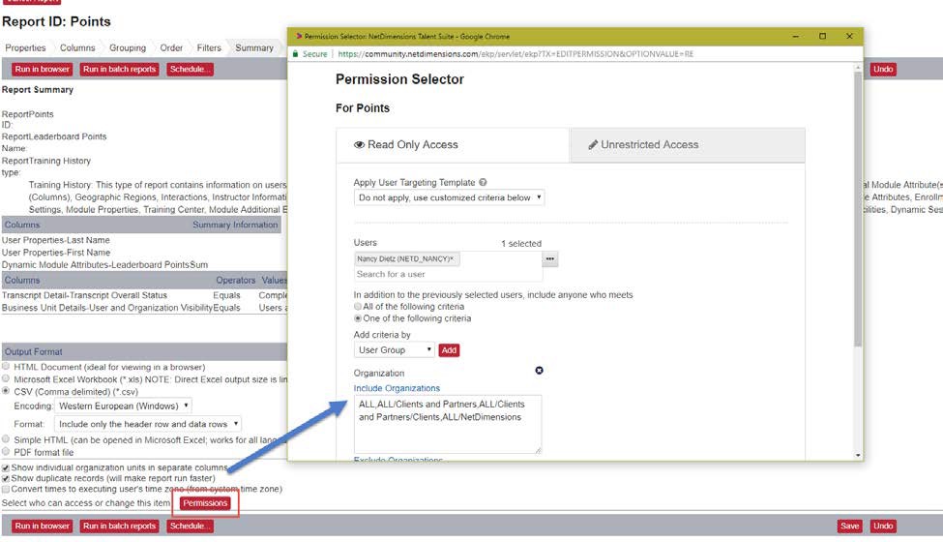Click 'User Properties-First Name' column row
The height and width of the screenshot is (542, 943).
56,253
